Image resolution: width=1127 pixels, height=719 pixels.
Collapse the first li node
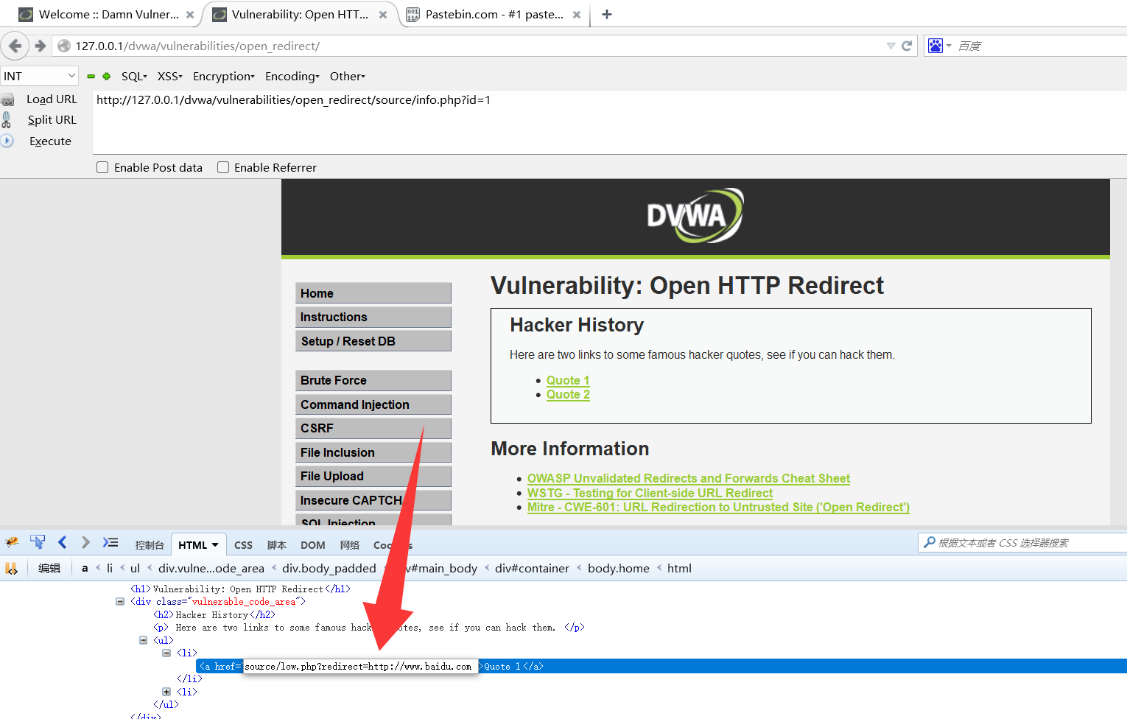tap(166, 653)
